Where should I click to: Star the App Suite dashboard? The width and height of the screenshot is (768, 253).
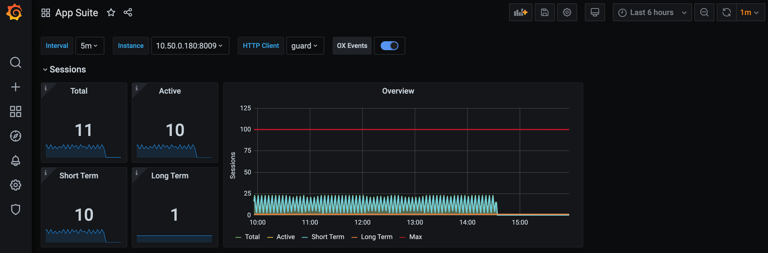(111, 13)
